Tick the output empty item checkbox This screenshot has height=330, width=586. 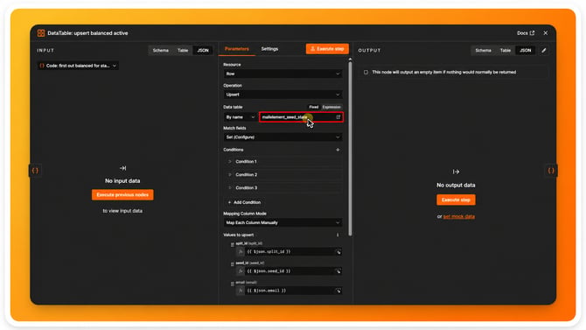coord(366,72)
